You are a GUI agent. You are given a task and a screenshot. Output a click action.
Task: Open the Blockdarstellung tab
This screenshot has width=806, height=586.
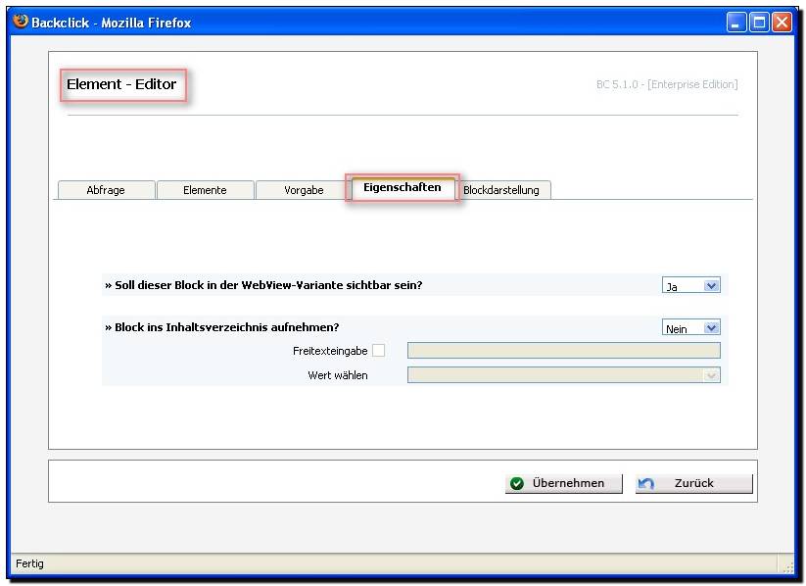coord(501,190)
